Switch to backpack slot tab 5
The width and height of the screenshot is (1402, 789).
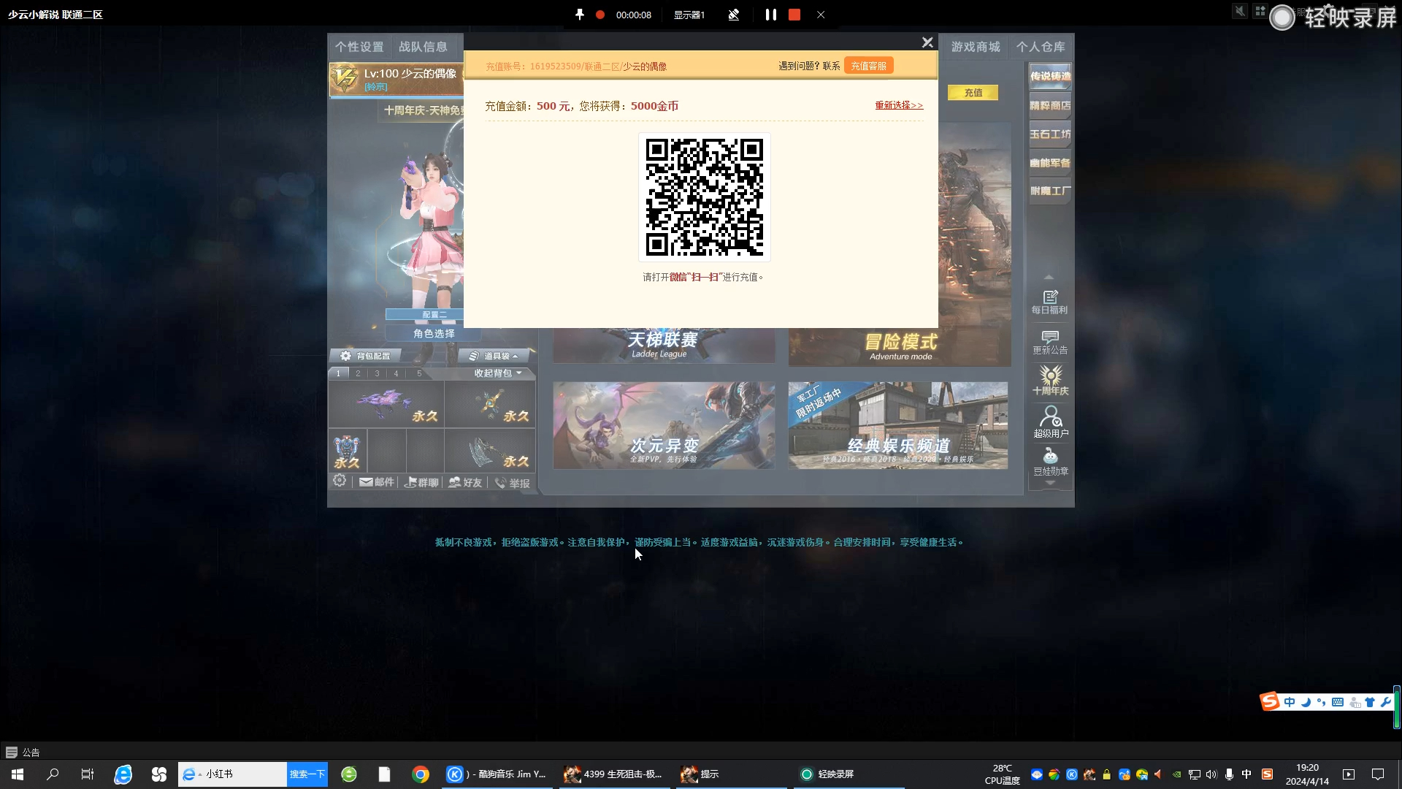(419, 373)
